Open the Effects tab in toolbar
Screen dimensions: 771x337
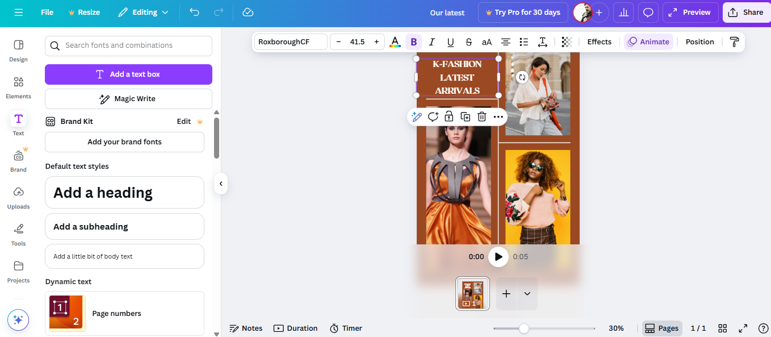[599, 42]
